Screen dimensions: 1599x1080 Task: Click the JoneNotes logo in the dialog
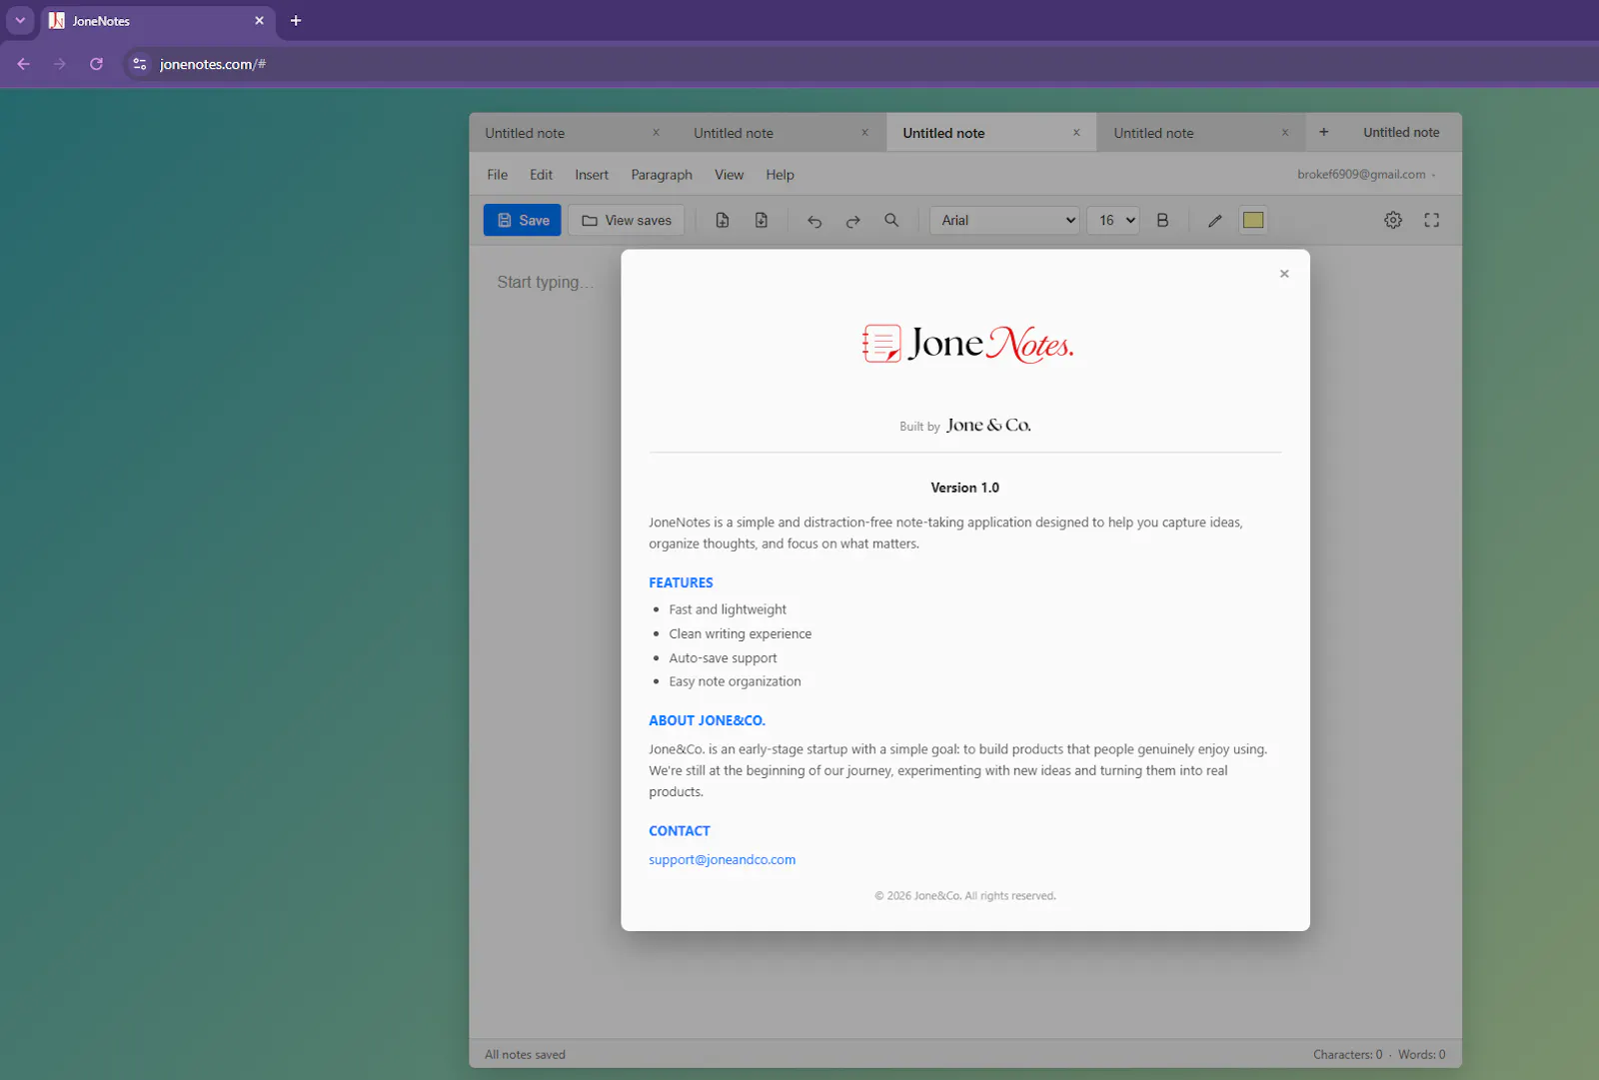coord(967,345)
